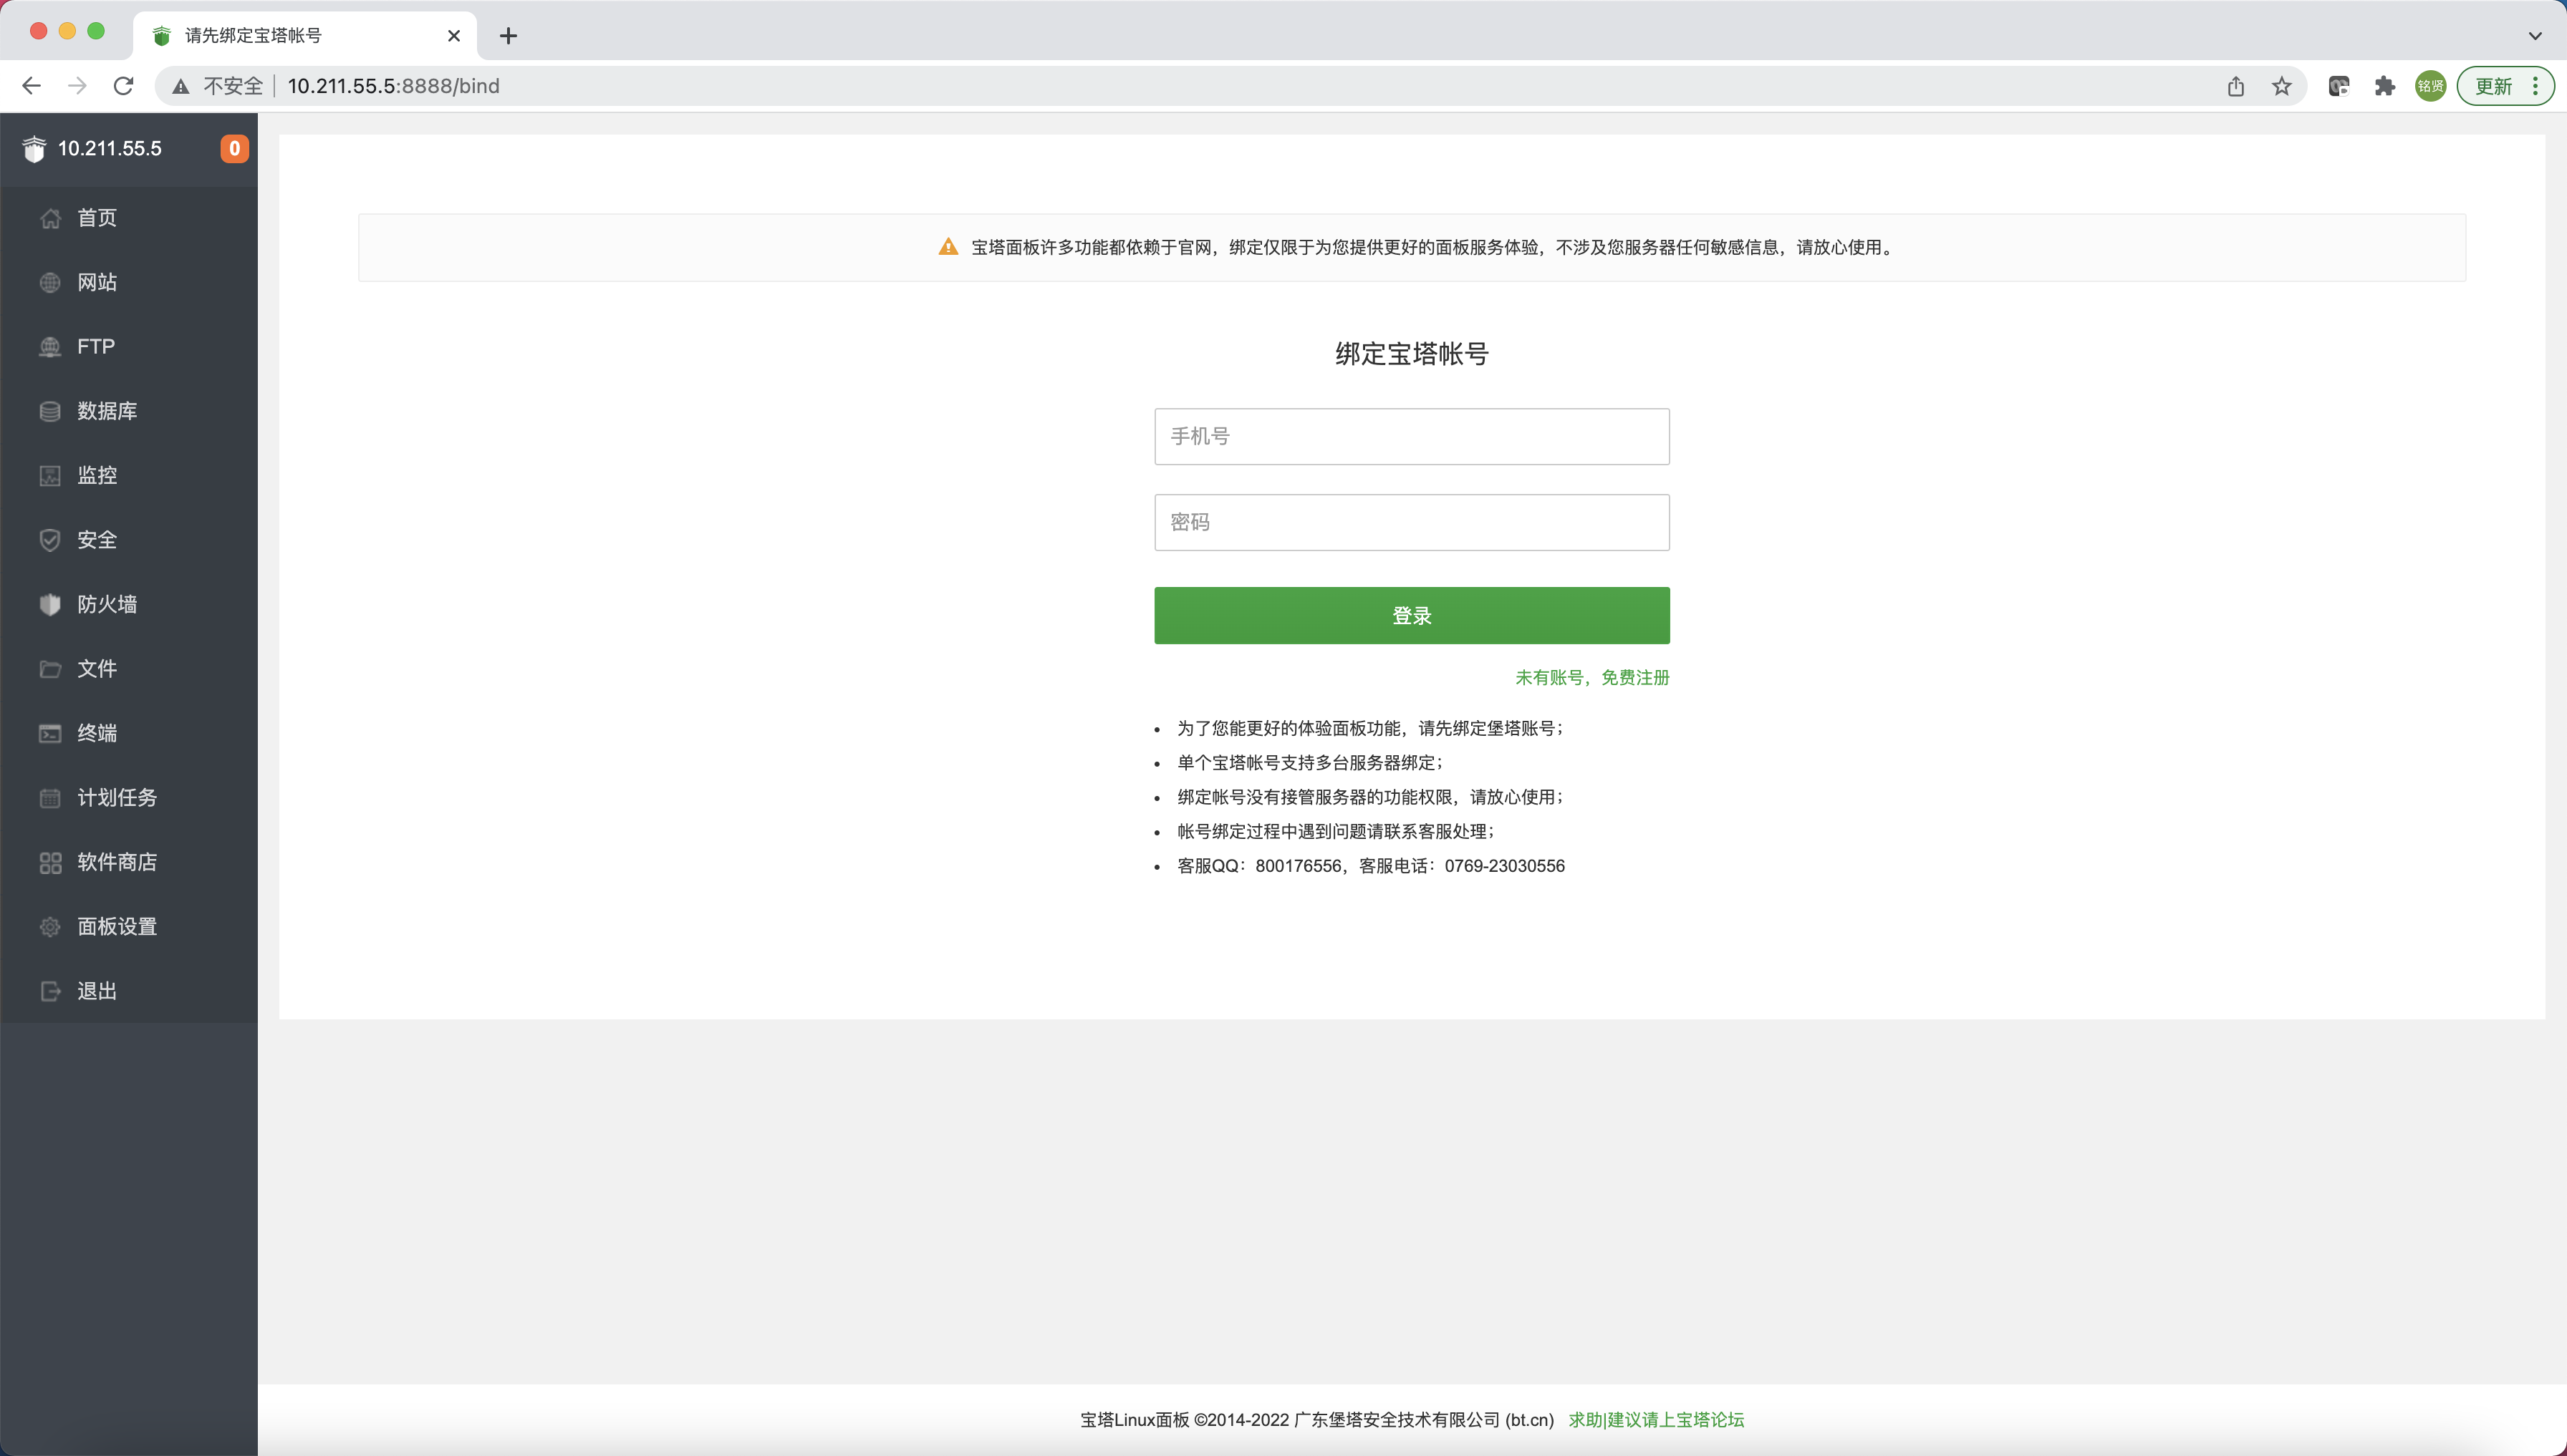Reload the page with refresh icon

123,86
